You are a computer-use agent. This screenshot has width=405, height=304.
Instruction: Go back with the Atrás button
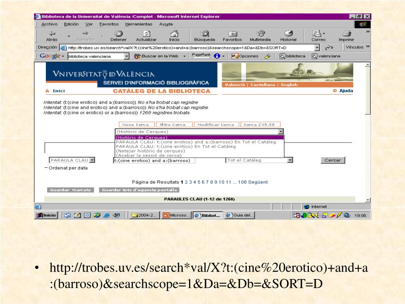(52, 36)
